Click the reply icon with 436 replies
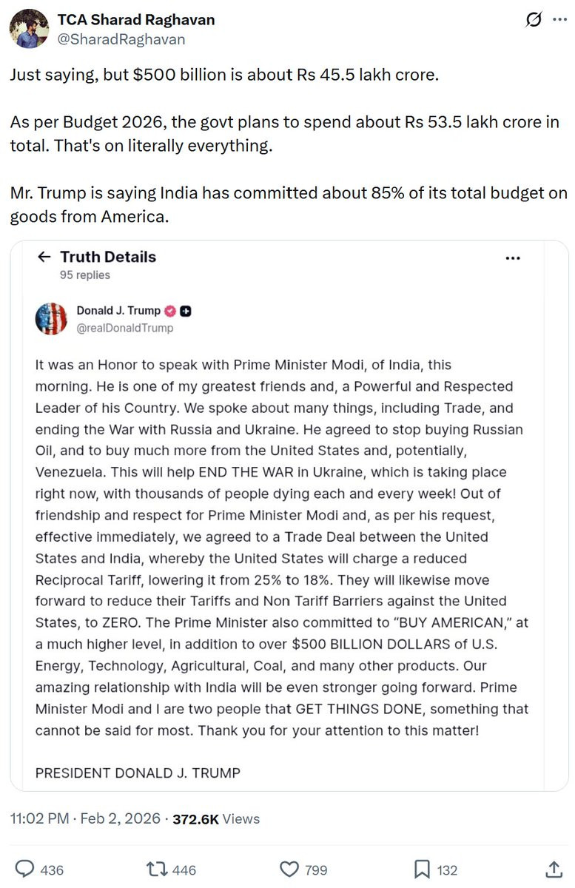 [26, 869]
